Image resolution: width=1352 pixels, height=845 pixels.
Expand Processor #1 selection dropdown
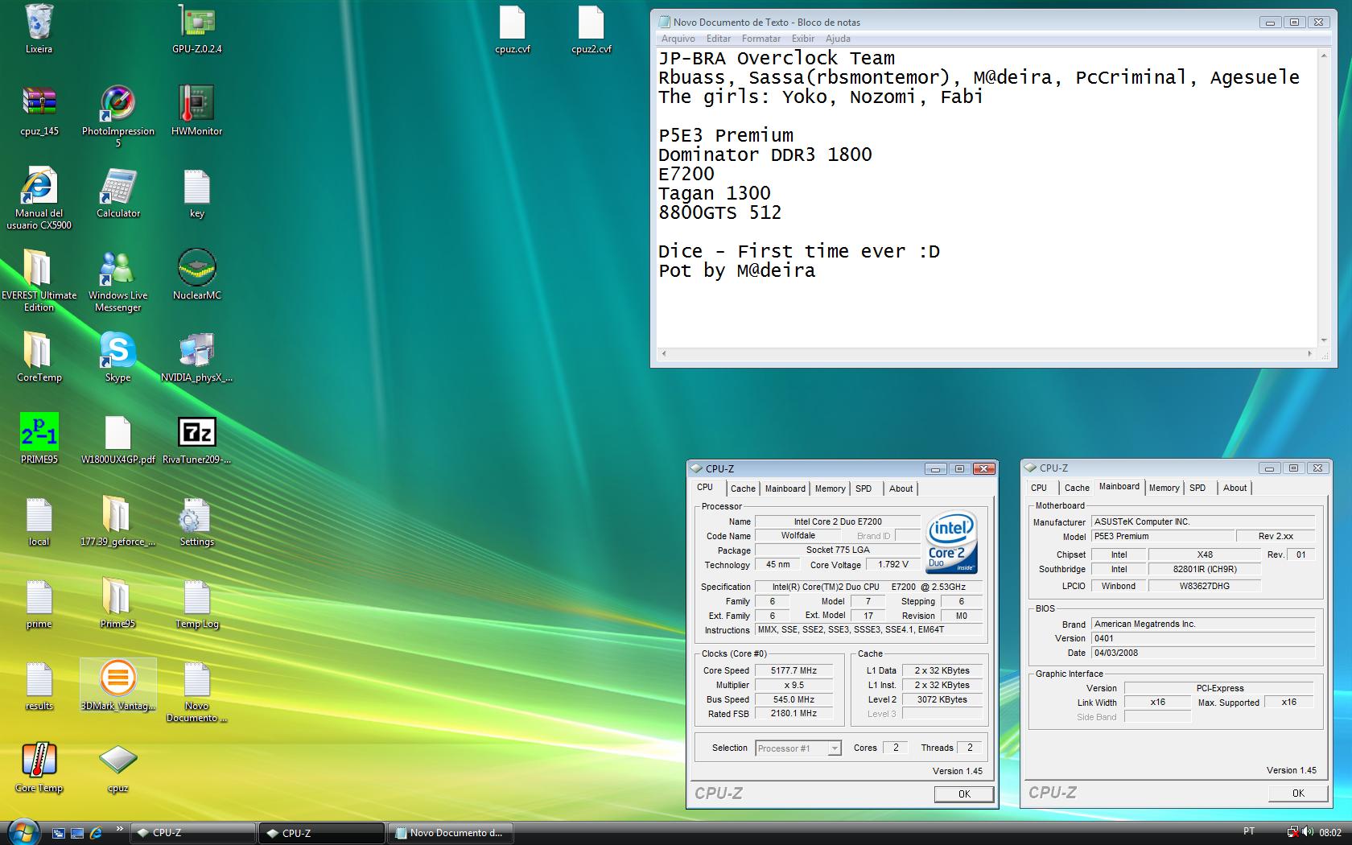835,748
